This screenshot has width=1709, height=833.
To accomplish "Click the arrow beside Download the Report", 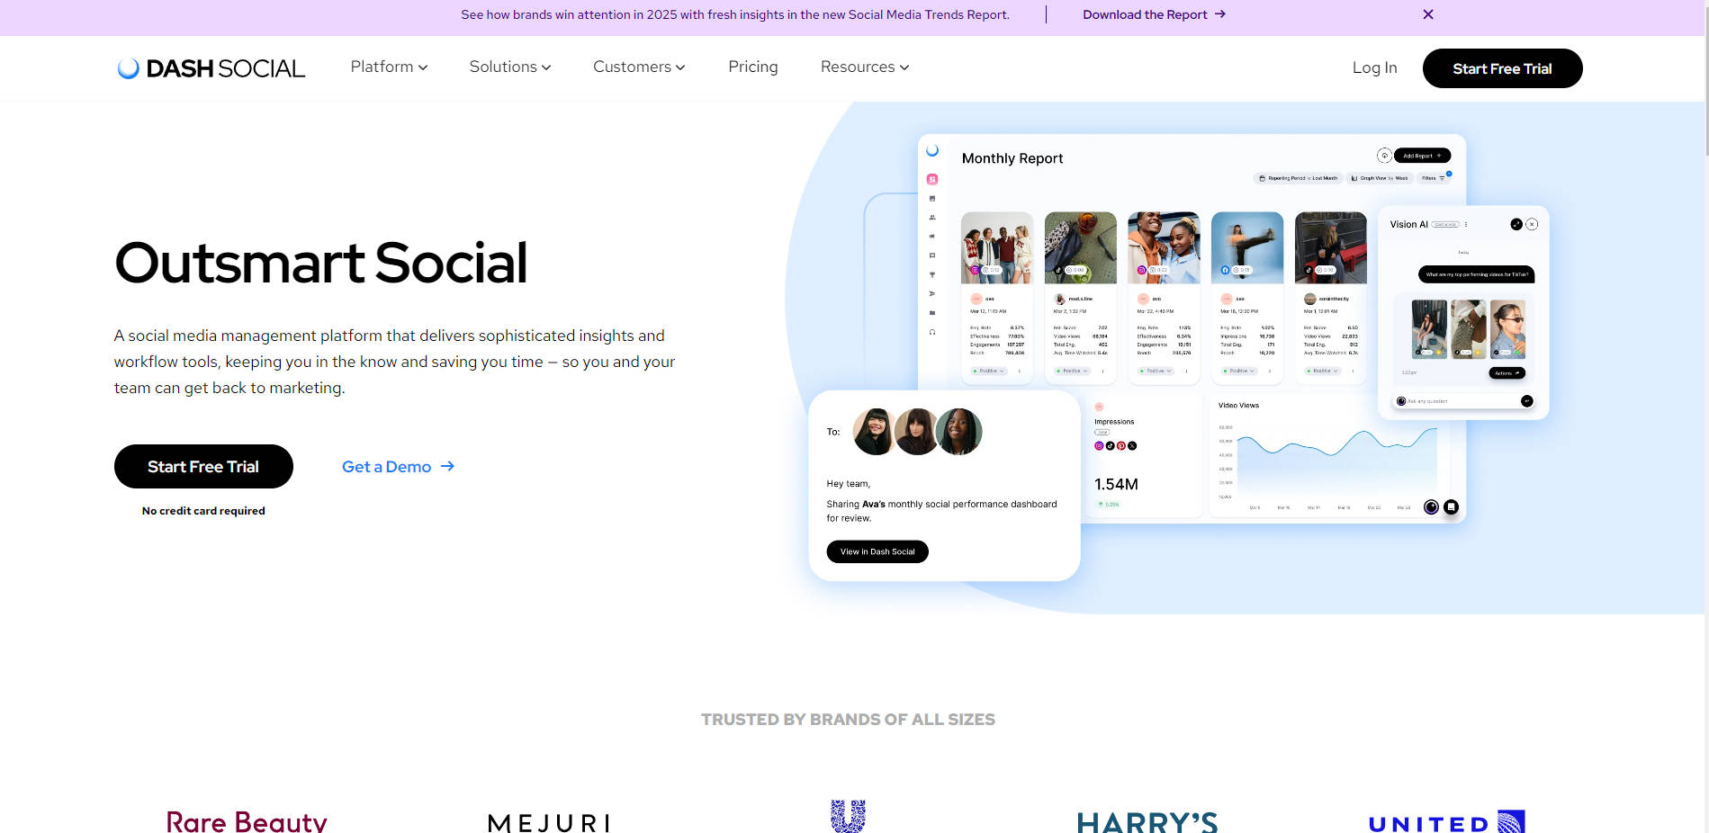I will [x=1220, y=14].
